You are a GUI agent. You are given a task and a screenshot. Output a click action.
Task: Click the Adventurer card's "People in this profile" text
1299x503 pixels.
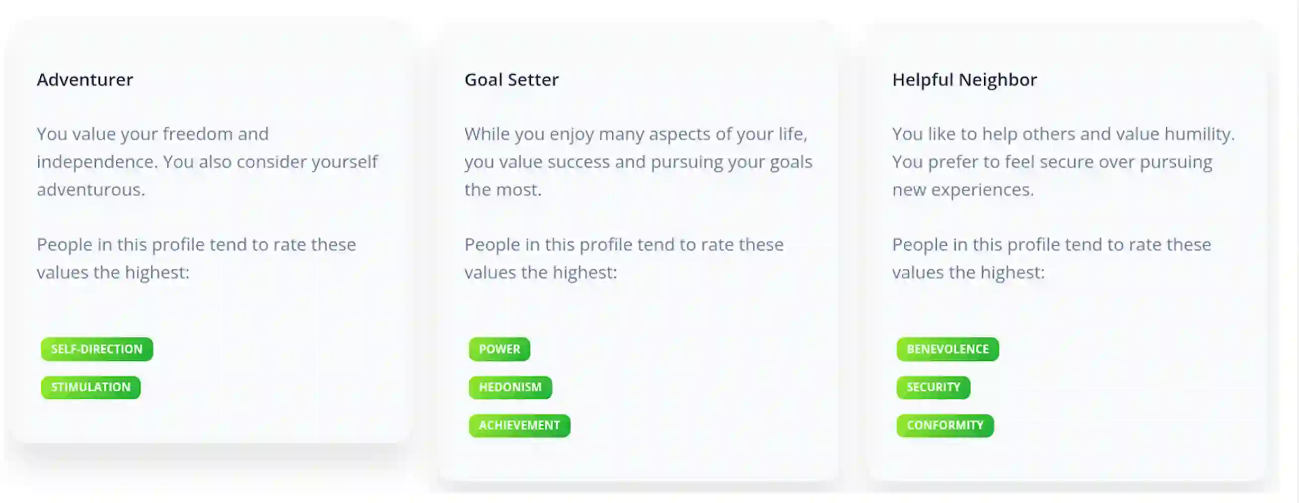click(x=196, y=258)
